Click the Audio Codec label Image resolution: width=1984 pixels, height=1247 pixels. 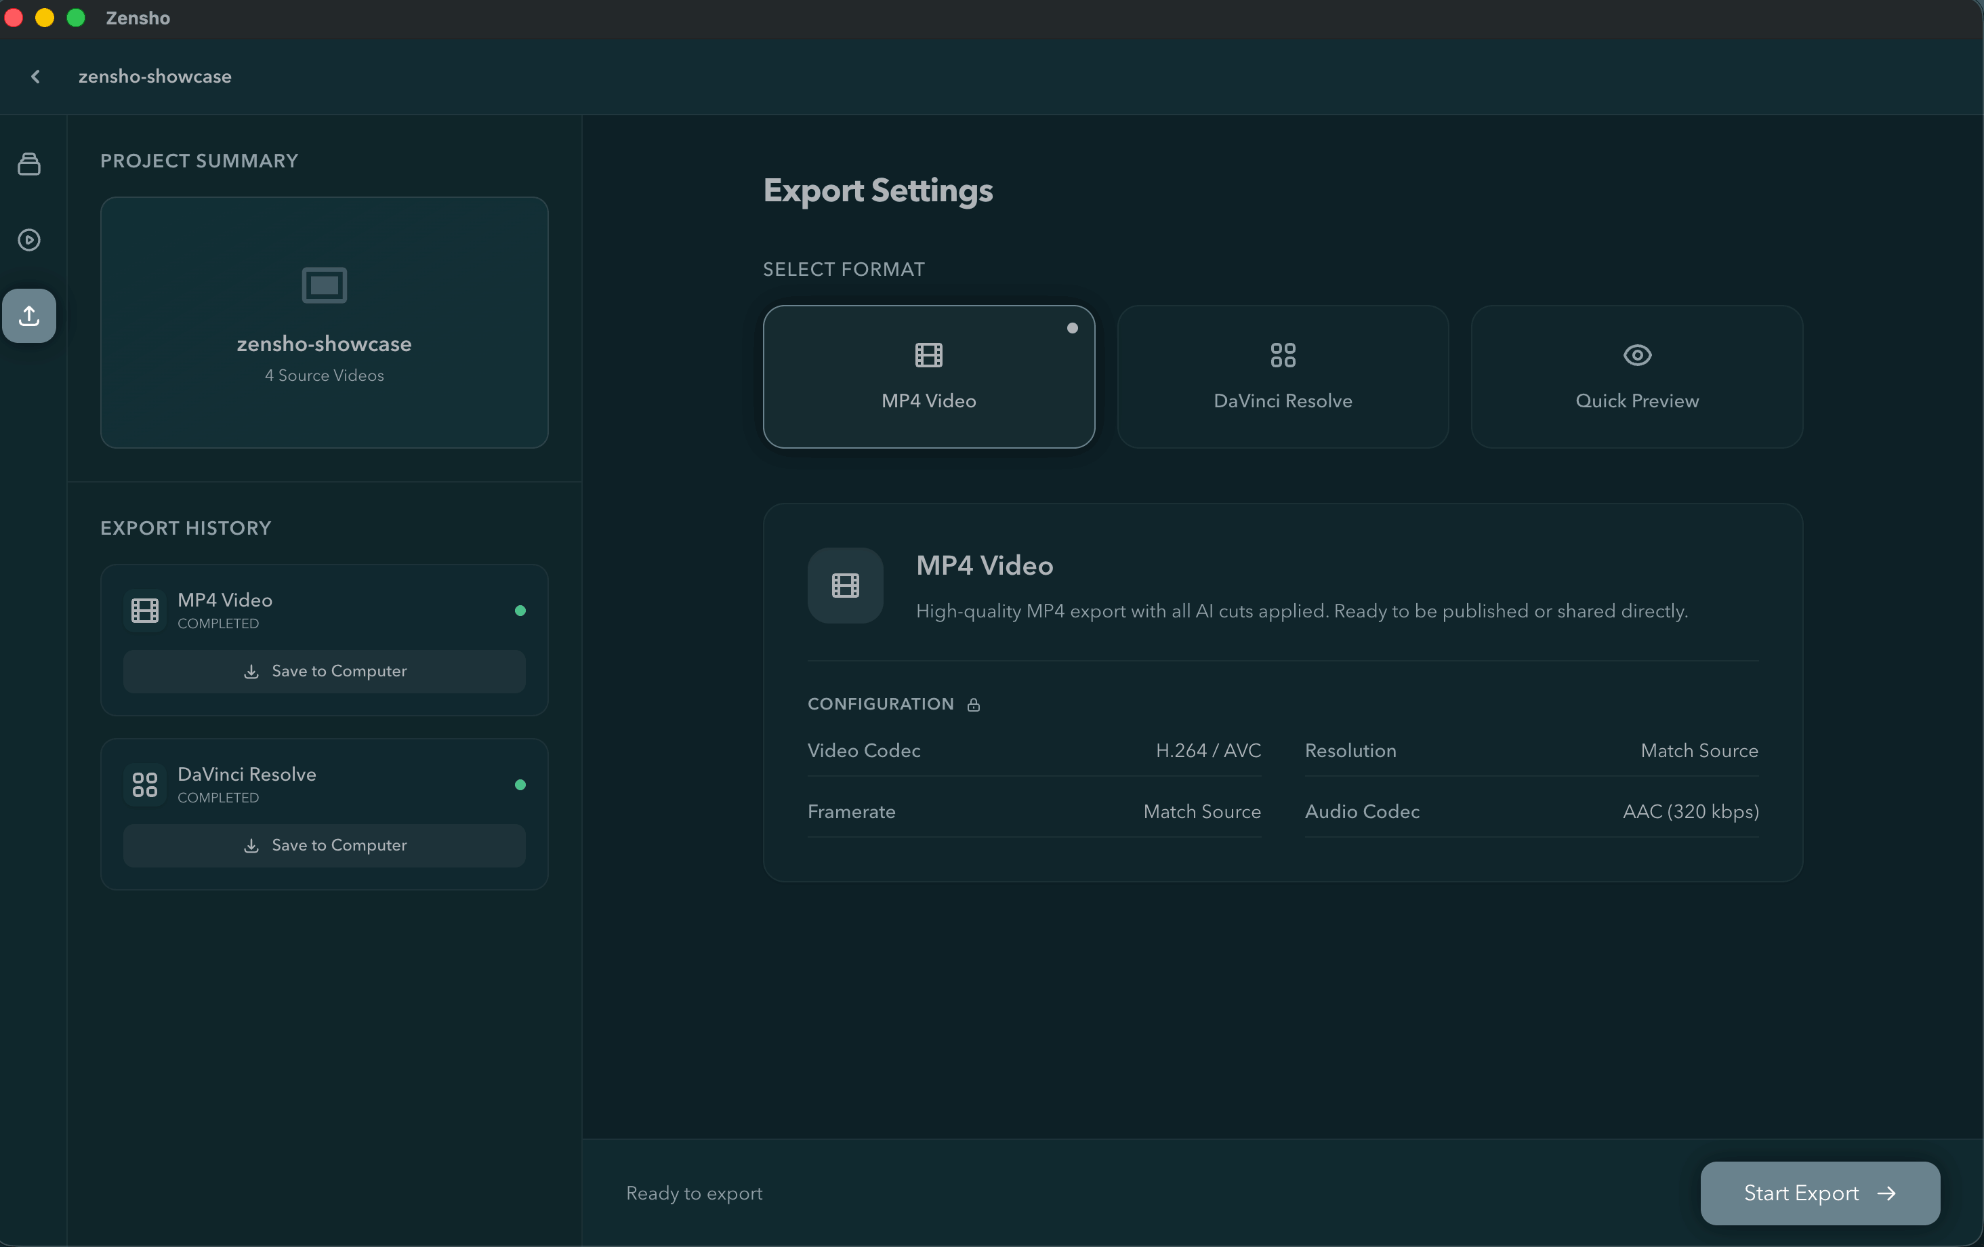[1362, 812]
